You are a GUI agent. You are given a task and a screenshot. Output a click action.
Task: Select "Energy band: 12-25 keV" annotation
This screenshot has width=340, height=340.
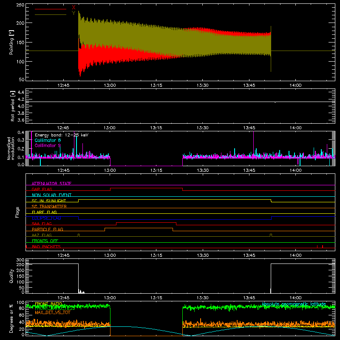click(62, 135)
